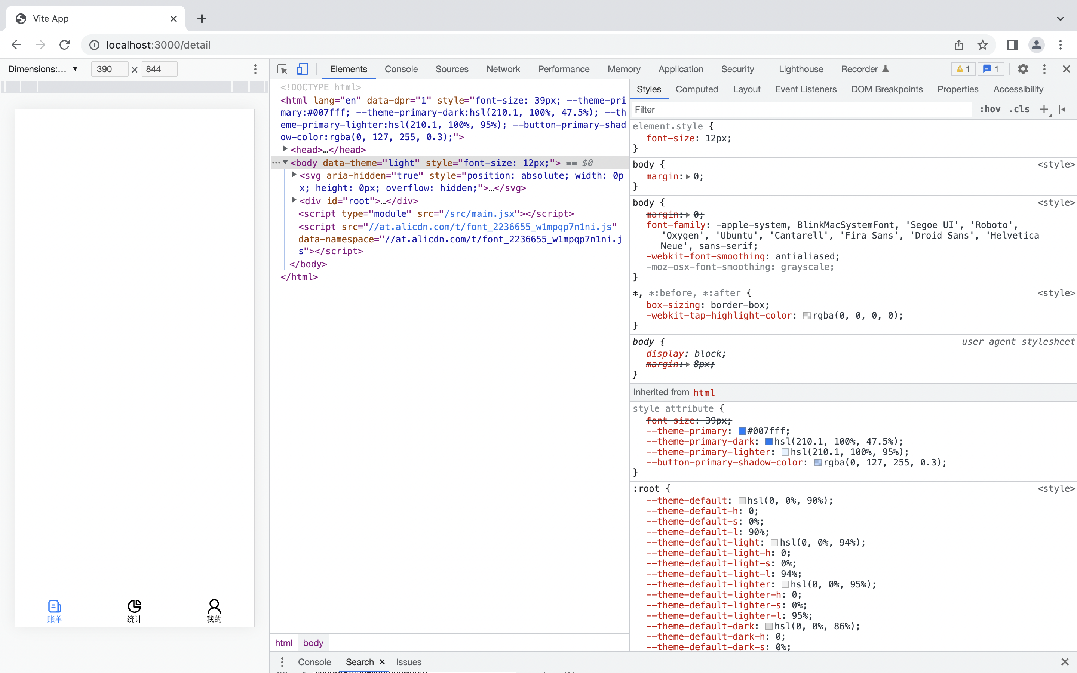Screen dimensions: 1077x673
Task: Open the drawer Console tab
Action: pos(314,662)
